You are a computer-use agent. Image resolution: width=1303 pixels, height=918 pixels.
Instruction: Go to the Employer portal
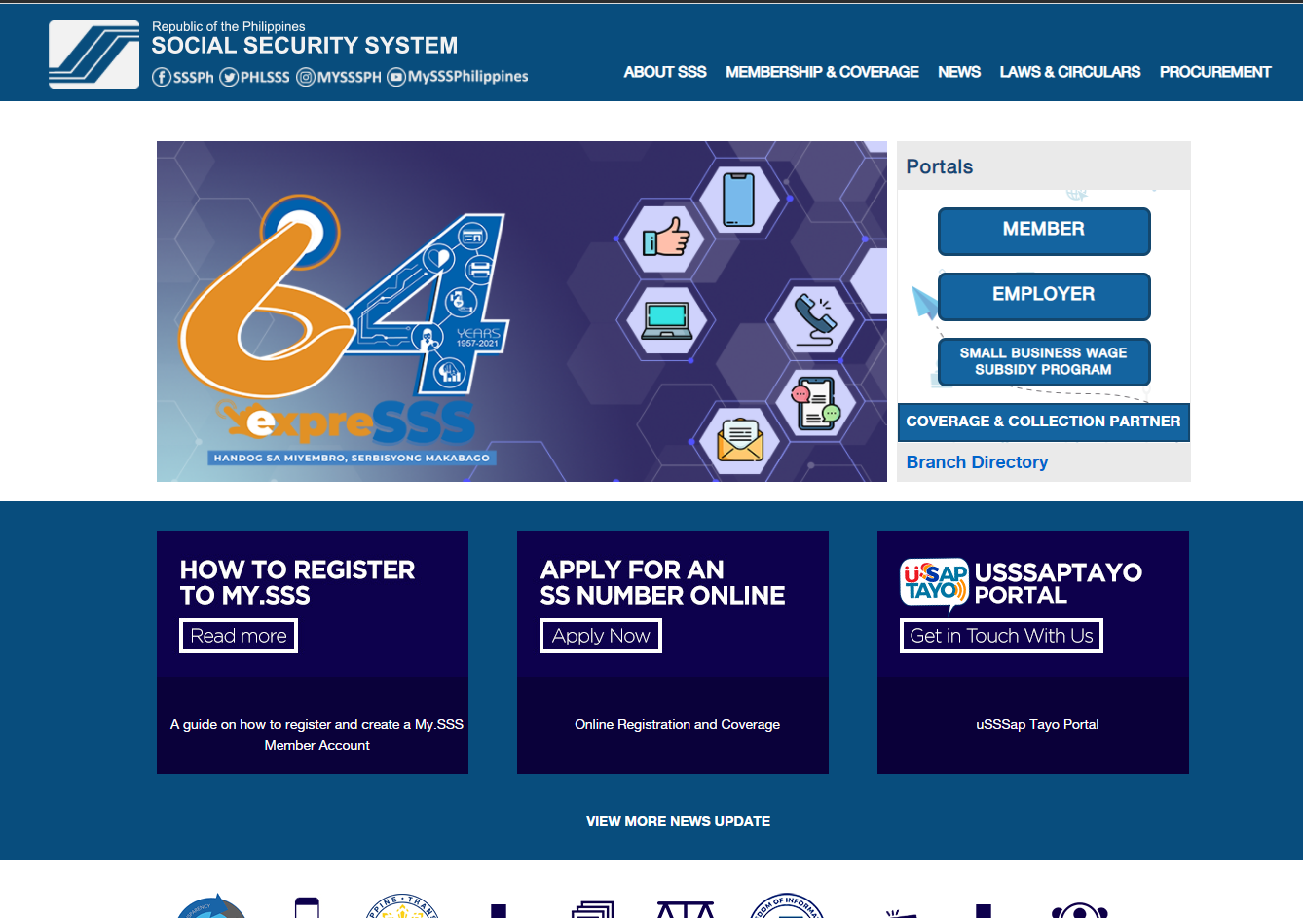1044,295
